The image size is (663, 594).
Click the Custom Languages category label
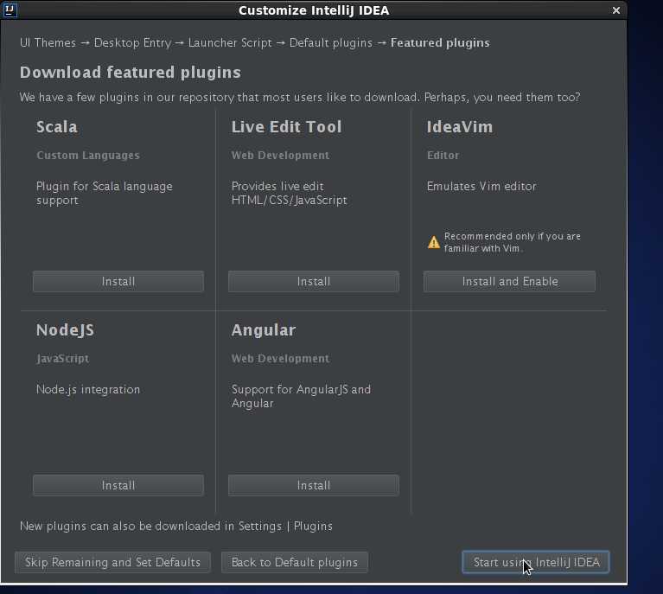pyautogui.click(x=88, y=156)
